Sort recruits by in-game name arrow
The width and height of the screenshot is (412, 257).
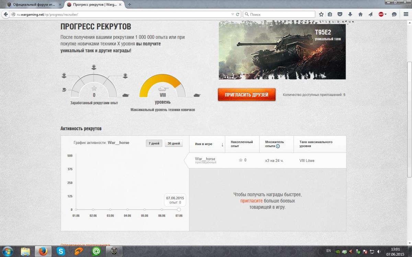coord(222,144)
